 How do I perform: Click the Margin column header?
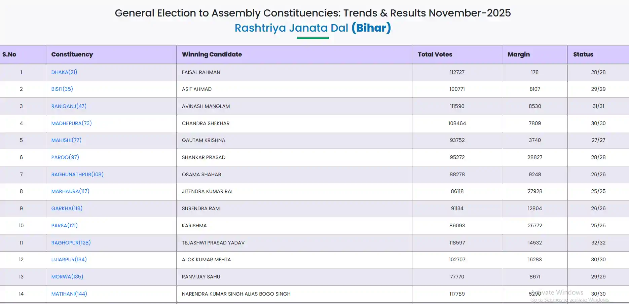519,54
